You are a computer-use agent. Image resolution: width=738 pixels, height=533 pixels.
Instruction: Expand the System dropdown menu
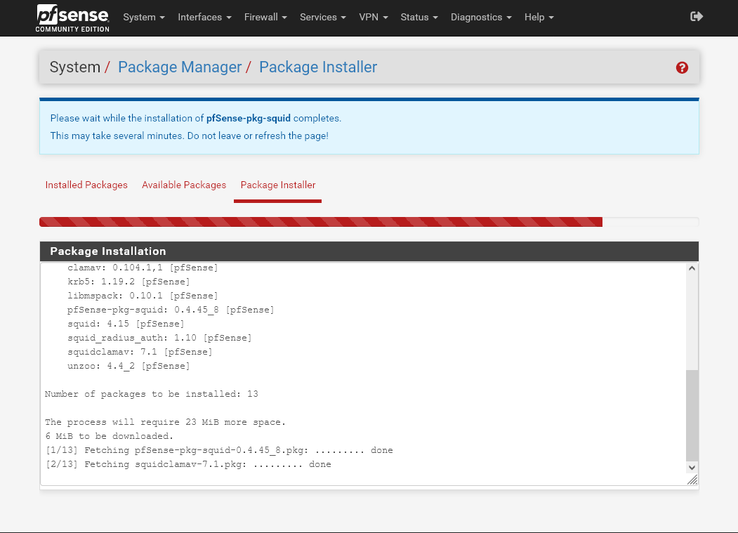[x=143, y=17]
